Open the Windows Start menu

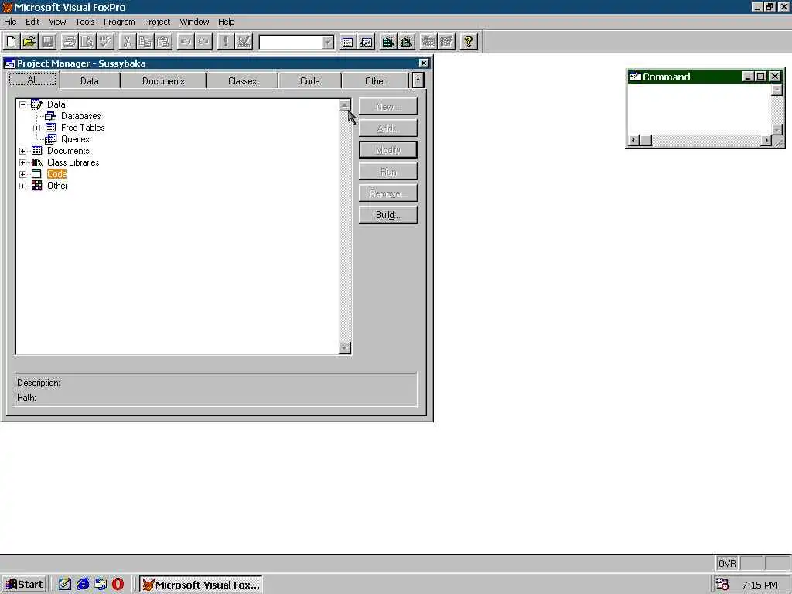pyautogui.click(x=24, y=585)
